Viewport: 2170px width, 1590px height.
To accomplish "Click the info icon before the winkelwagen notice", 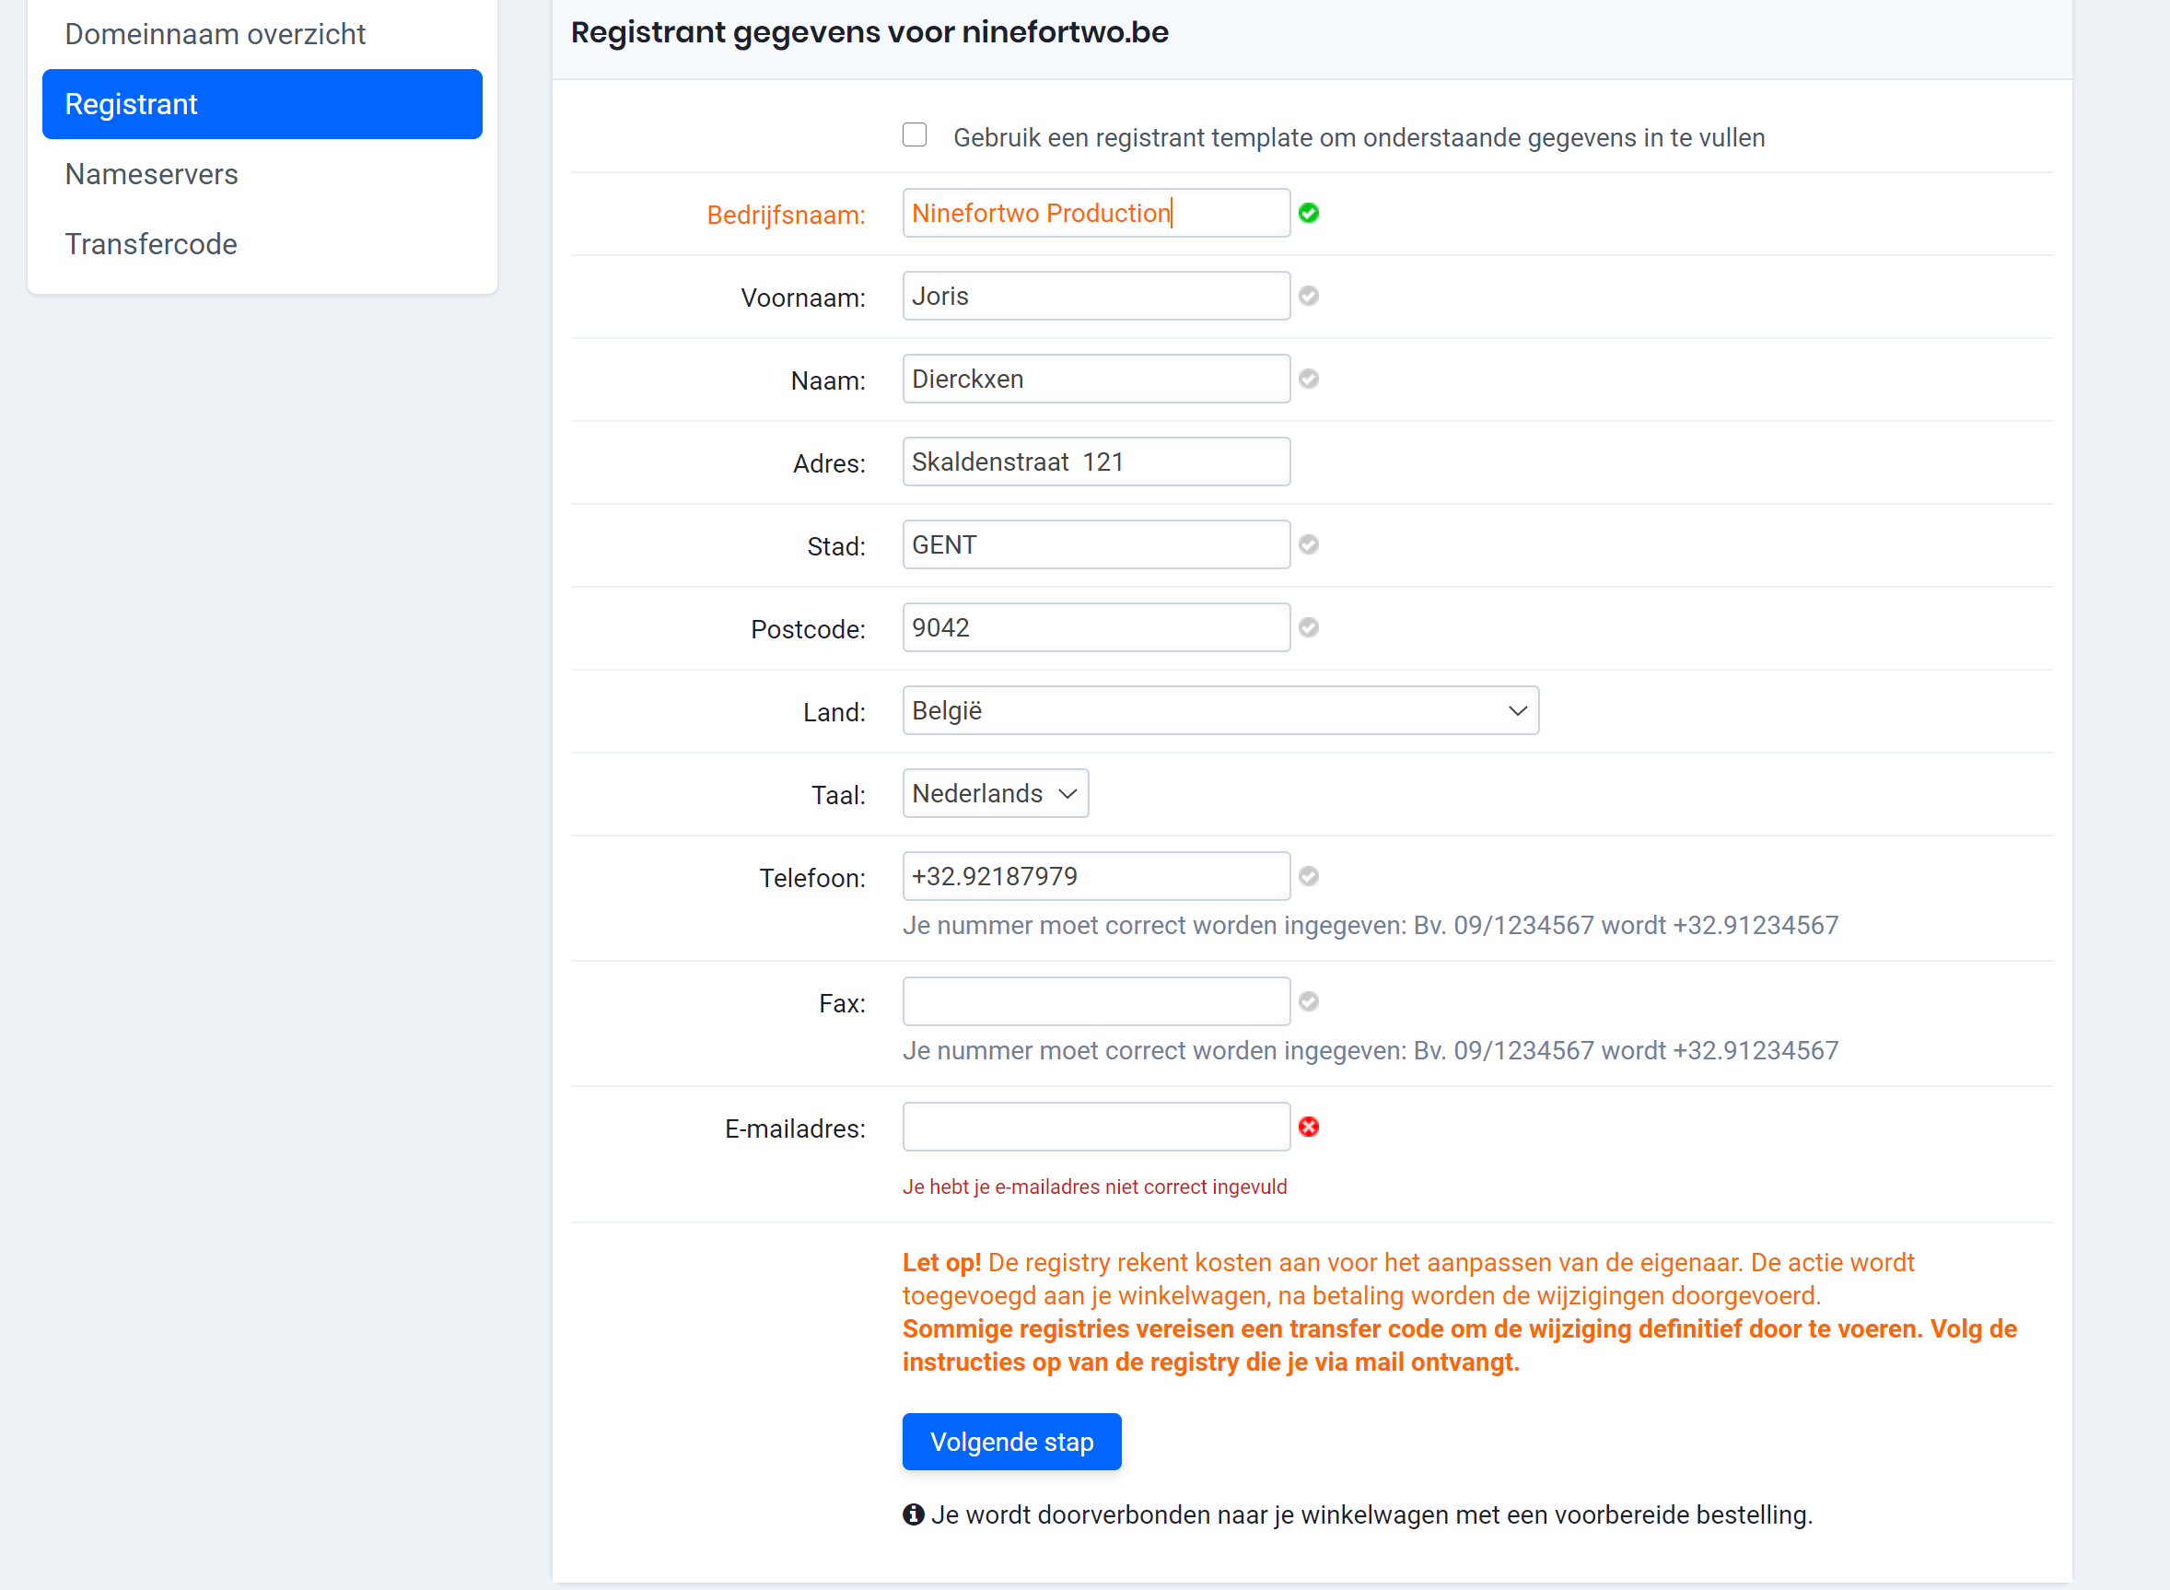I will (x=914, y=1514).
